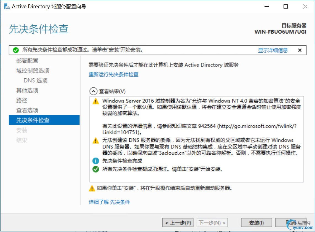Click the 安装(I) button
Viewport: 315px width, 232px height.
click(256, 223)
